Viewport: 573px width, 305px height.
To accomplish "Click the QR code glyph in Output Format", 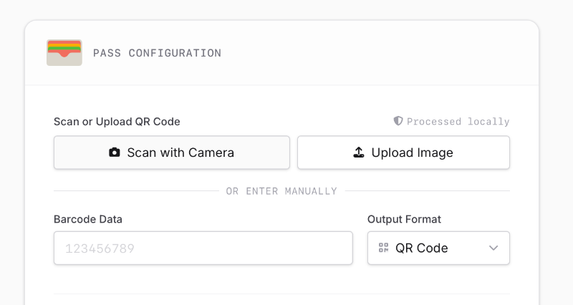I will tap(384, 248).
